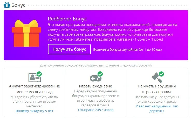The width and height of the screenshot is (192, 119).
Task: Click the blue gift icon beside Бонус heading
Action: click(7, 5)
